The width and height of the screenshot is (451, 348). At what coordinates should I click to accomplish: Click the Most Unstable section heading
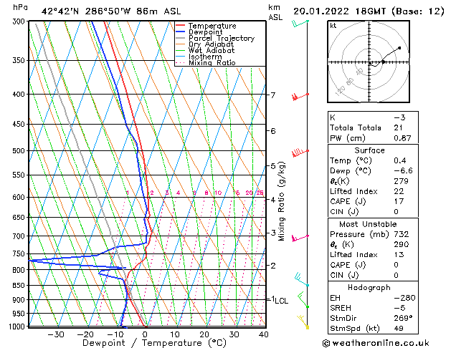point(368,224)
